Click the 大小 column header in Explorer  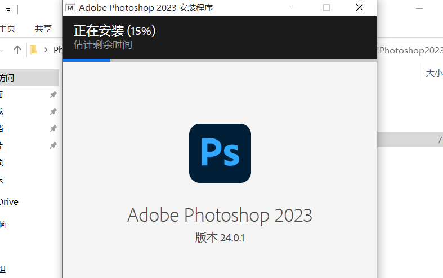pyautogui.click(x=434, y=73)
